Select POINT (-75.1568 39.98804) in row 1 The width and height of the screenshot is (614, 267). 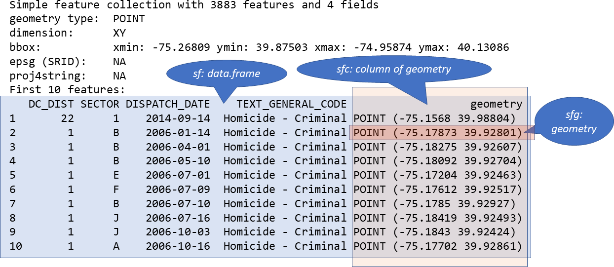pos(434,118)
